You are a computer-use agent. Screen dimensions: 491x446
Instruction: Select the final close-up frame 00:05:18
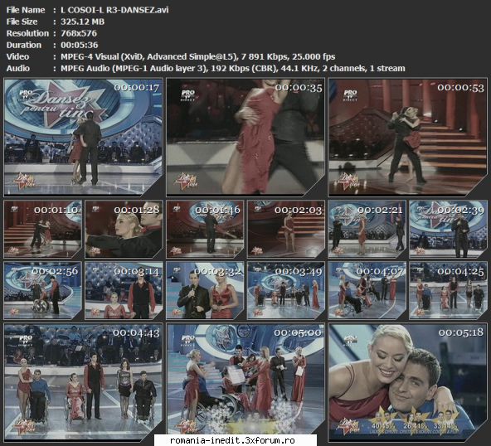pos(408,382)
